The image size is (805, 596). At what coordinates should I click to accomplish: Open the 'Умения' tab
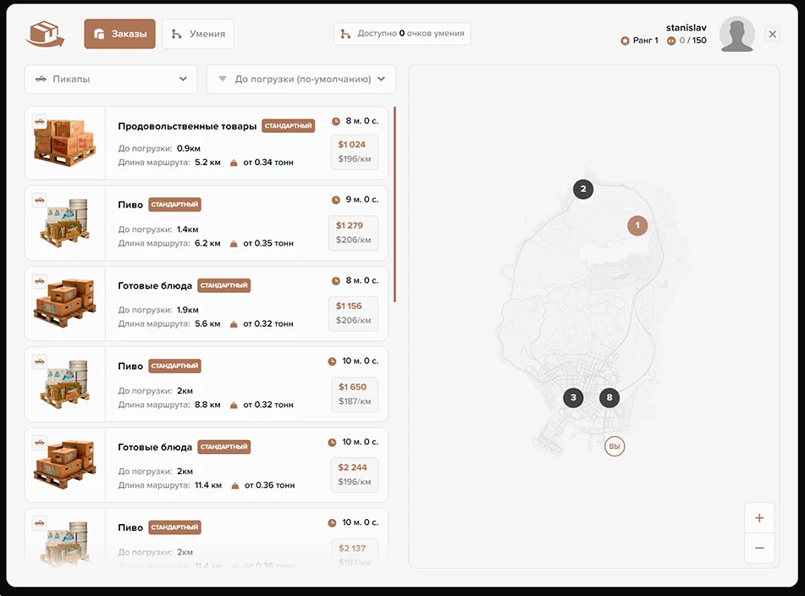(x=198, y=34)
